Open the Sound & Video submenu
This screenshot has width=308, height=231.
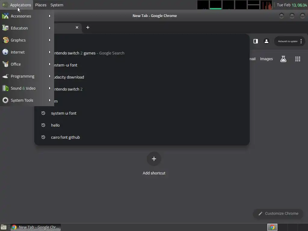pos(27,88)
